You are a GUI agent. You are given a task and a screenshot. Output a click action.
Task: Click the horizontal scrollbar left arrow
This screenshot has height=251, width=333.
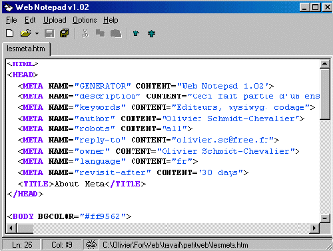[x=11, y=228]
